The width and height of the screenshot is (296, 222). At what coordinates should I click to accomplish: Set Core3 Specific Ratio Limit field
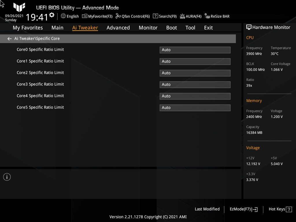pos(195,84)
